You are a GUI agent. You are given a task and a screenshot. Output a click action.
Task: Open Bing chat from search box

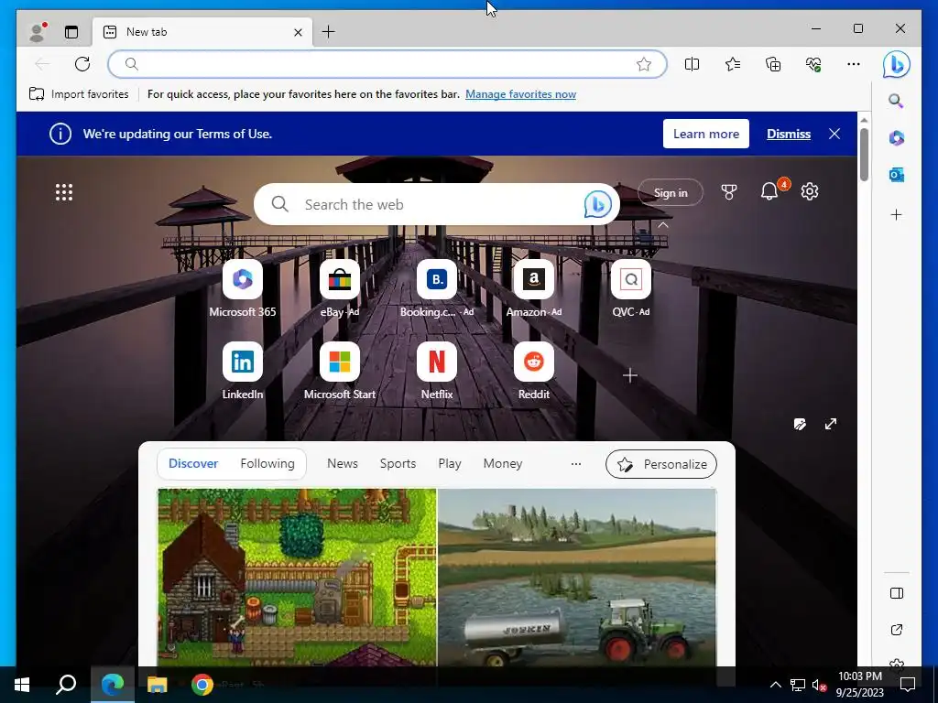pyautogui.click(x=597, y=204)
